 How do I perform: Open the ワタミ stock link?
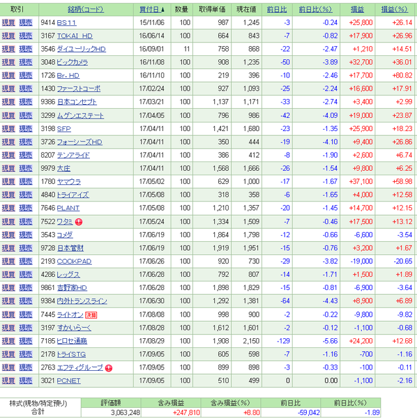[65, 222]
